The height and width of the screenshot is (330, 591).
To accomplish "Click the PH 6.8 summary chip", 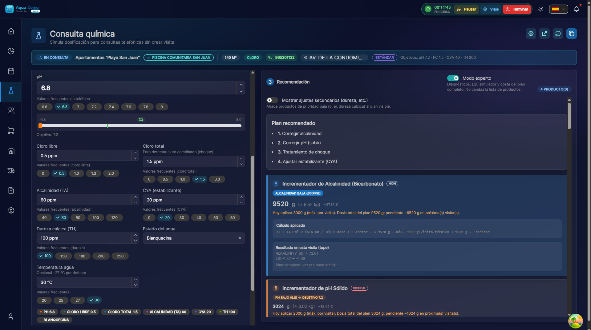I will pyautogui.click(x=47, y=312).
